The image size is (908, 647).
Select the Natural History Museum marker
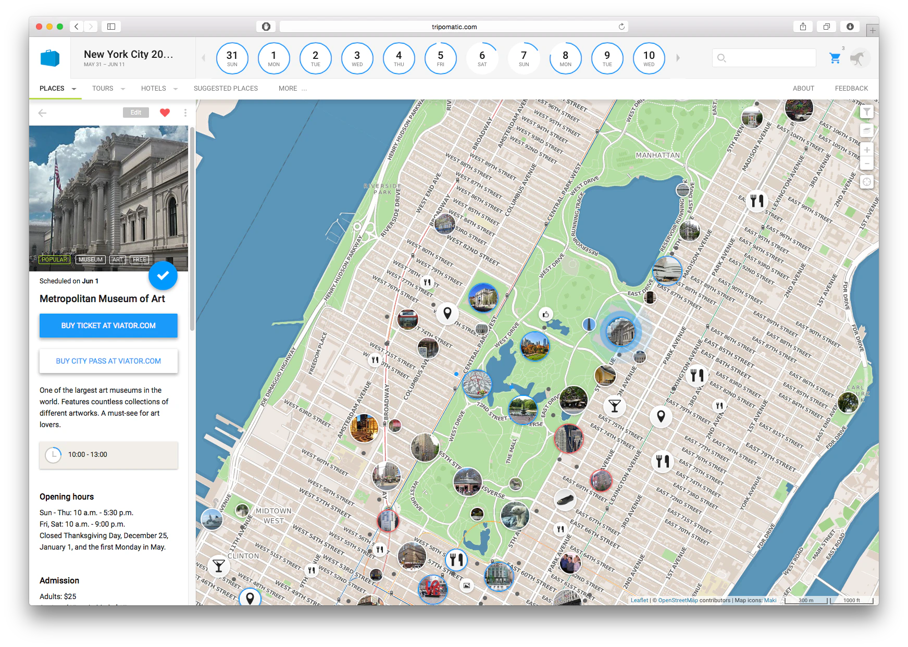(483, 297)
